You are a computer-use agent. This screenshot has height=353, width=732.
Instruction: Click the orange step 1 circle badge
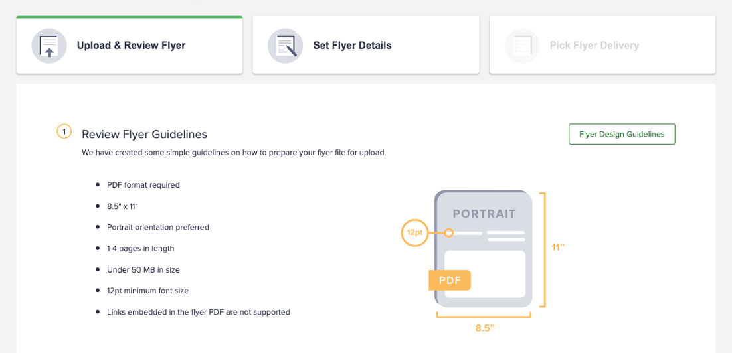click(x=64, y=132)
